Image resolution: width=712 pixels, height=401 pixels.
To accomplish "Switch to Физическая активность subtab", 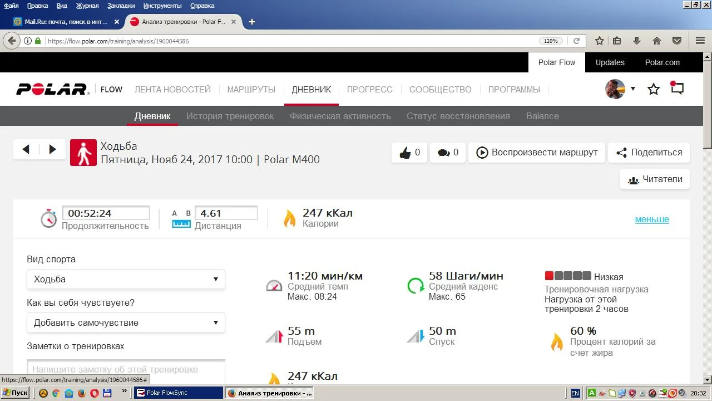I will [x=340, y=116].
